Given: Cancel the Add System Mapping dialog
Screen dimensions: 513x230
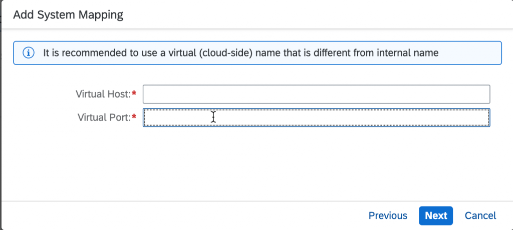Looking at the screenshot, I should pos(480,215).
